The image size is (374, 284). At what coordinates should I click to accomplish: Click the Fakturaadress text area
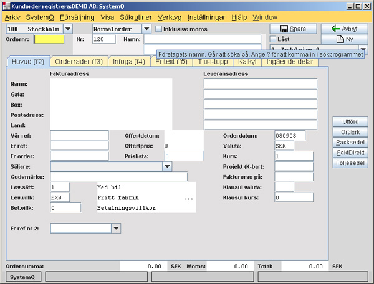coord(111,104)
